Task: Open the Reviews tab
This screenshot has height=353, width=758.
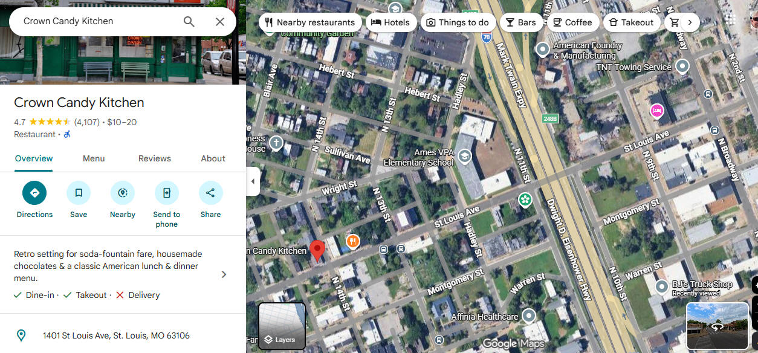Action: click(x=155, y=158)
